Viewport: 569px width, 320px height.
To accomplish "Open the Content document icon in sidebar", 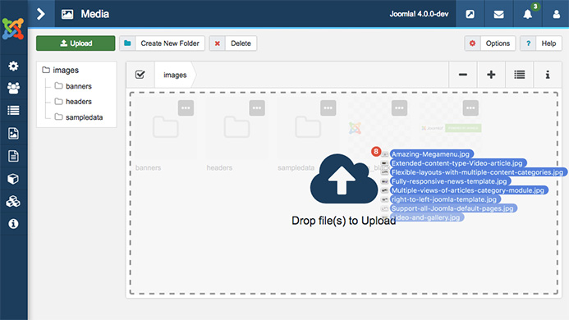I will [13, 156].
